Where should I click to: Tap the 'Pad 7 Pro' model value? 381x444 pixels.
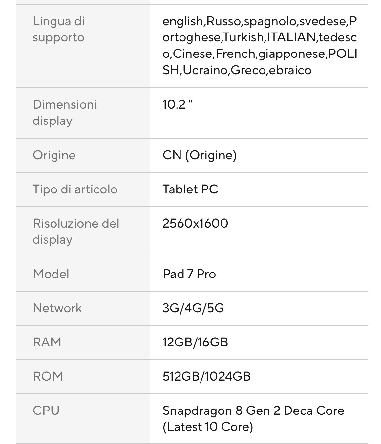[x=189, y=274]
